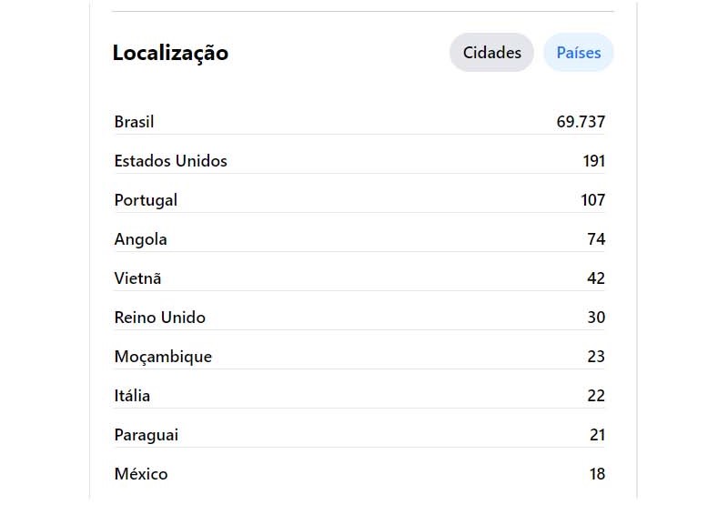728x505 pixels.
Task: Click the 30 value for Reino Unido
Action: click(596, 318)
